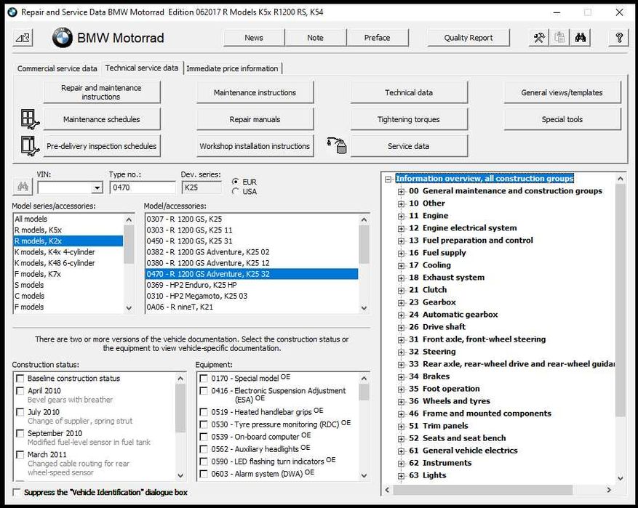Image resolution: width=638 pixels, height=508 pixels.
Task: Select K models, K48 6-cylinder series
Action: 68,263
